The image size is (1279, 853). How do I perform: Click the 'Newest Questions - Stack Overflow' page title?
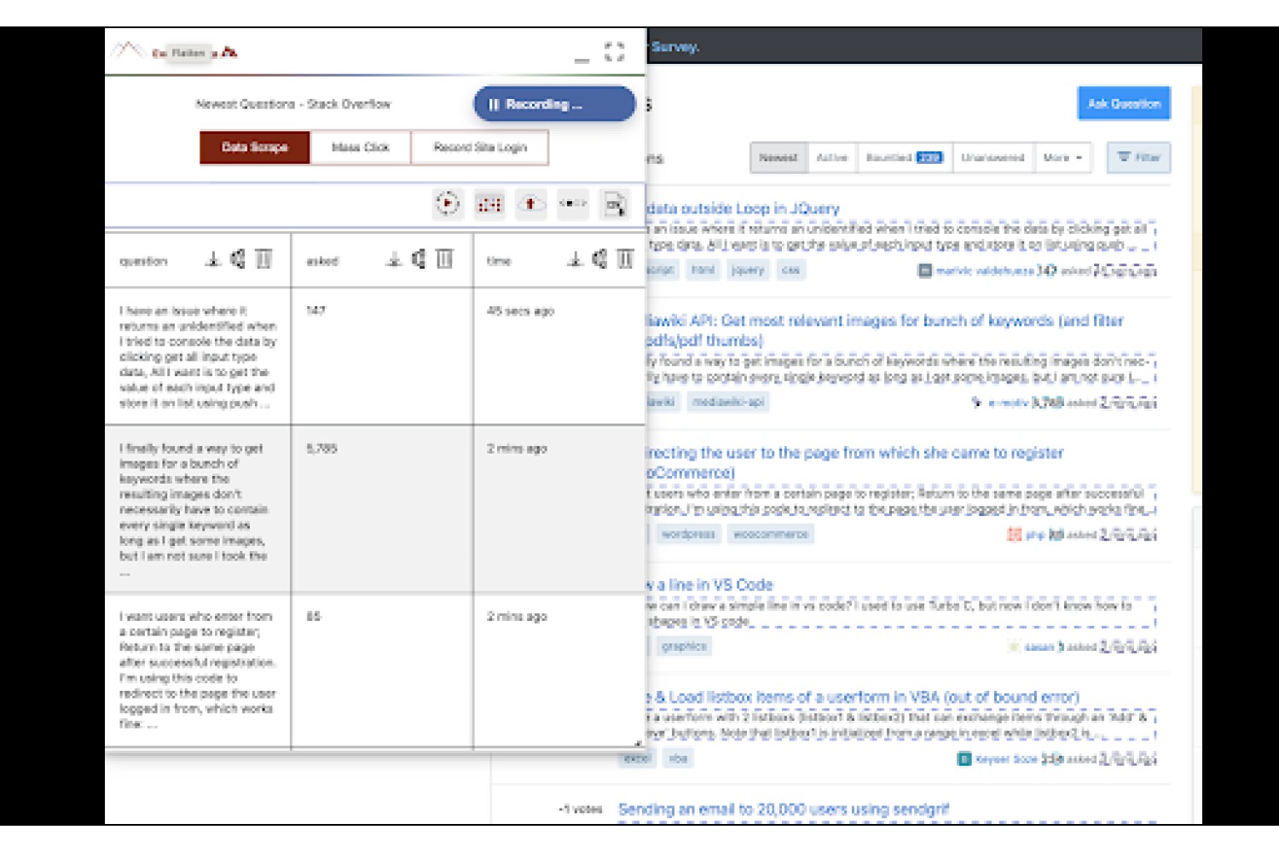click(x=293, y=104)
